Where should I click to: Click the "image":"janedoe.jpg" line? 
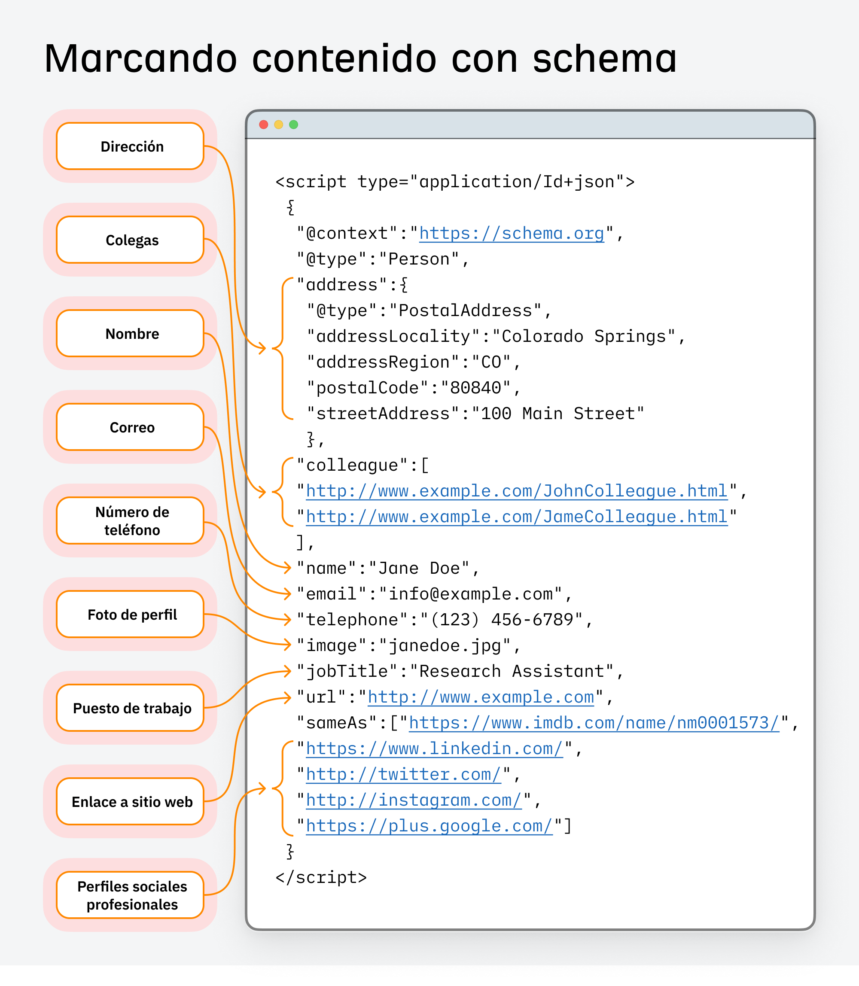(x=408, y=646)
